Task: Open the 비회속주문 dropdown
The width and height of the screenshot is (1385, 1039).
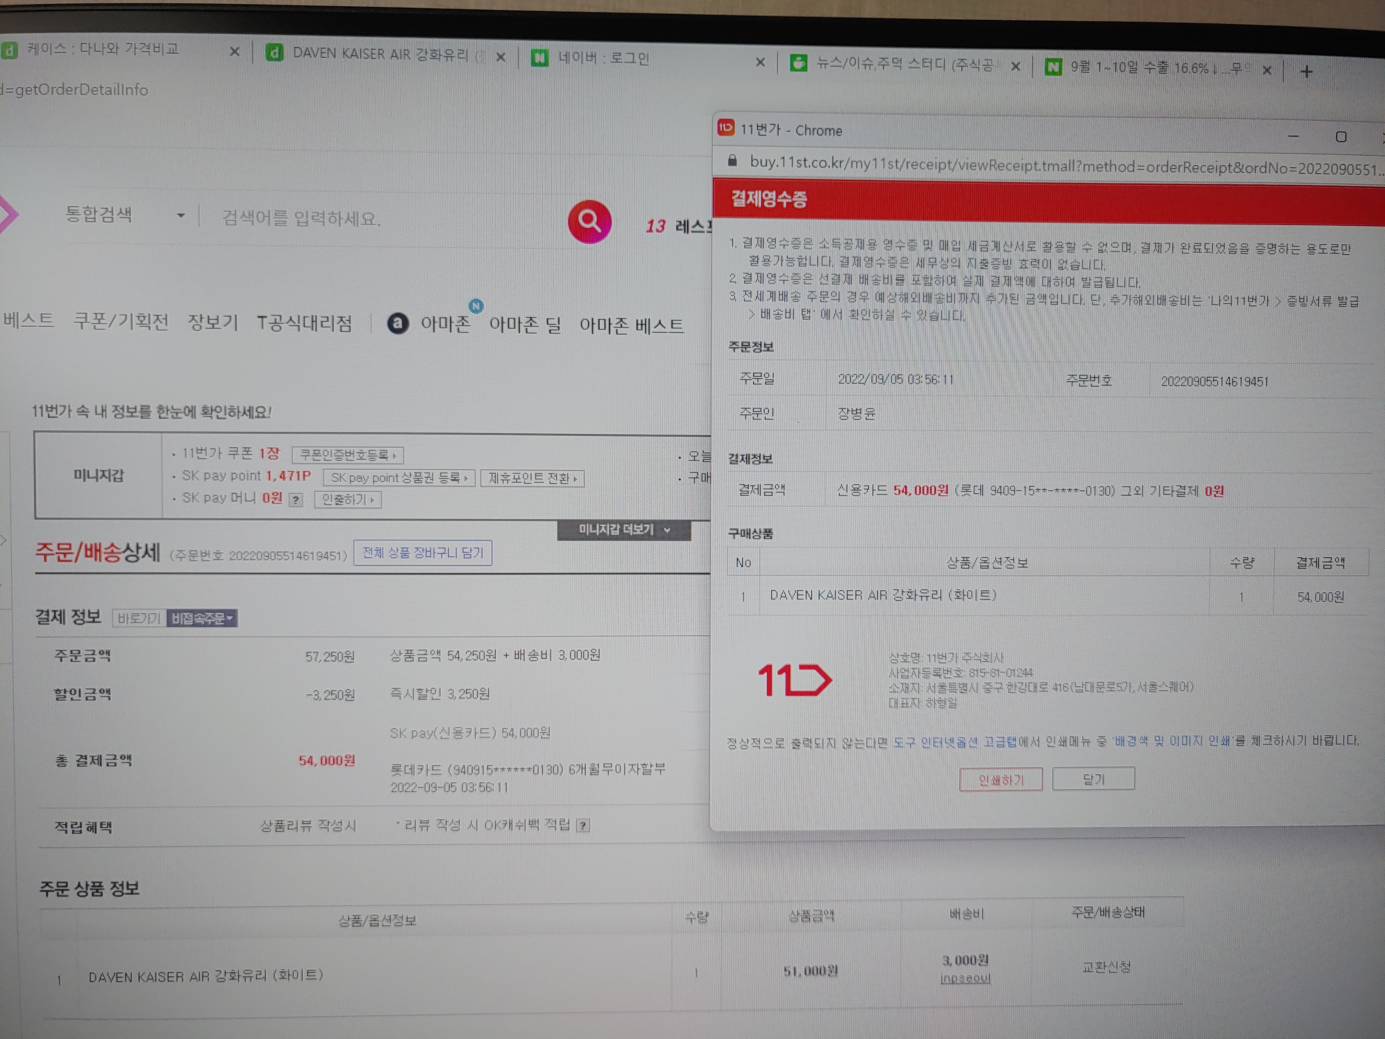Action: [202, 619]
